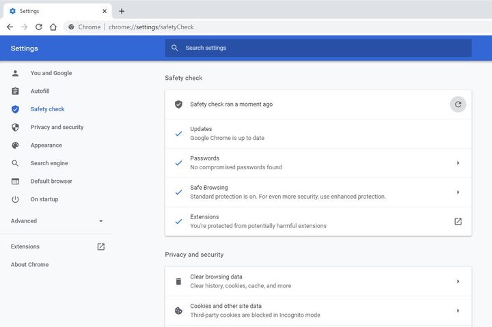Click the magnifier icon in Search settings
The height and width of the screenshot is (327, 492).
(175, 48)
